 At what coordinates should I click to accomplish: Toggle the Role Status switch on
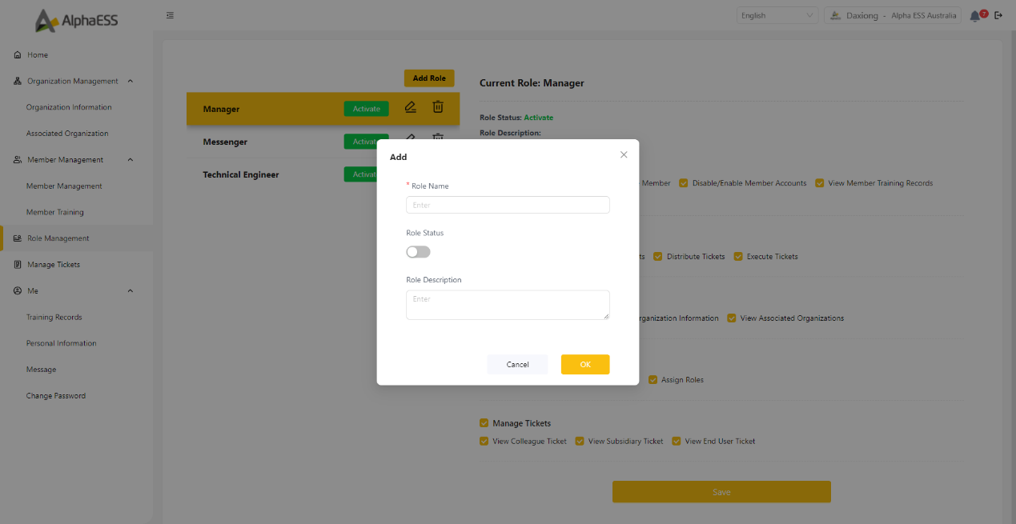point(418,252)
